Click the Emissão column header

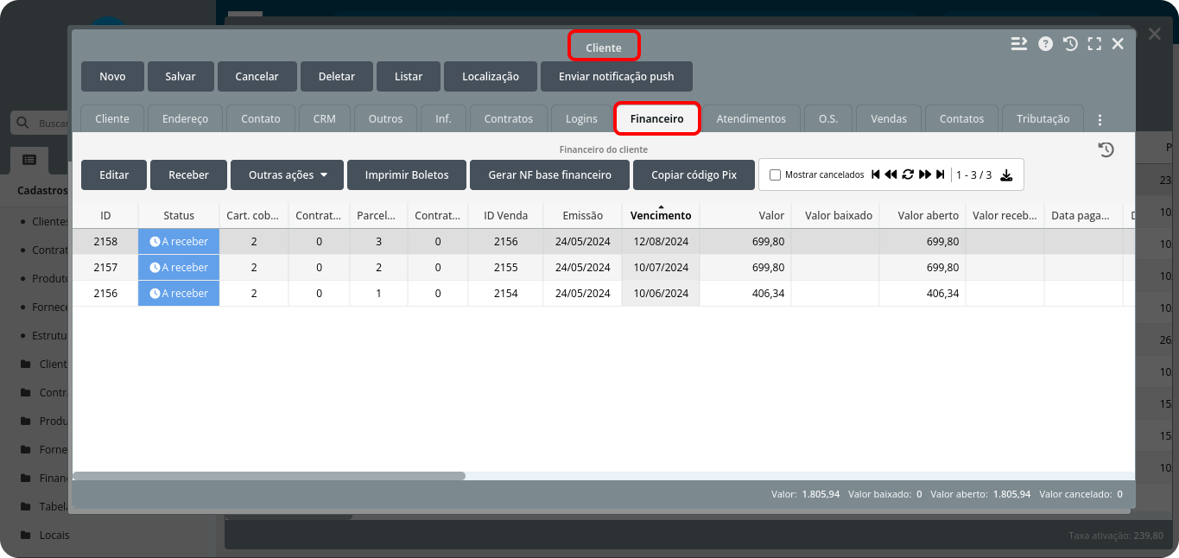coord(582,215)
